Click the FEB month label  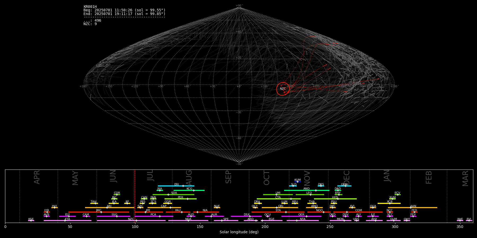(x=429, y=177)
